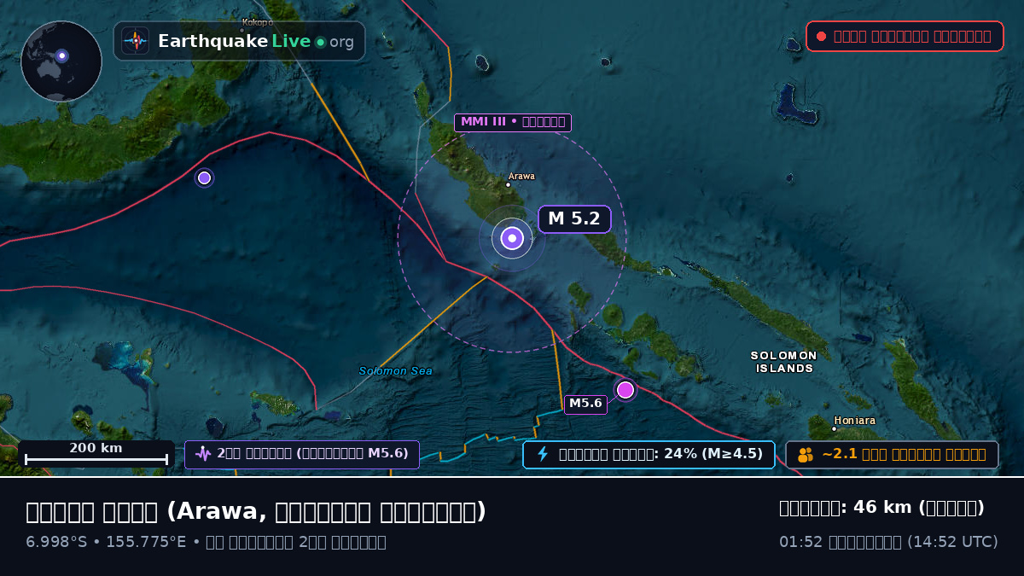Select the M 5.2 epicenter marker
This screenshot has width=1024, height=576.
pyautogui.click(x=512, y=239)
